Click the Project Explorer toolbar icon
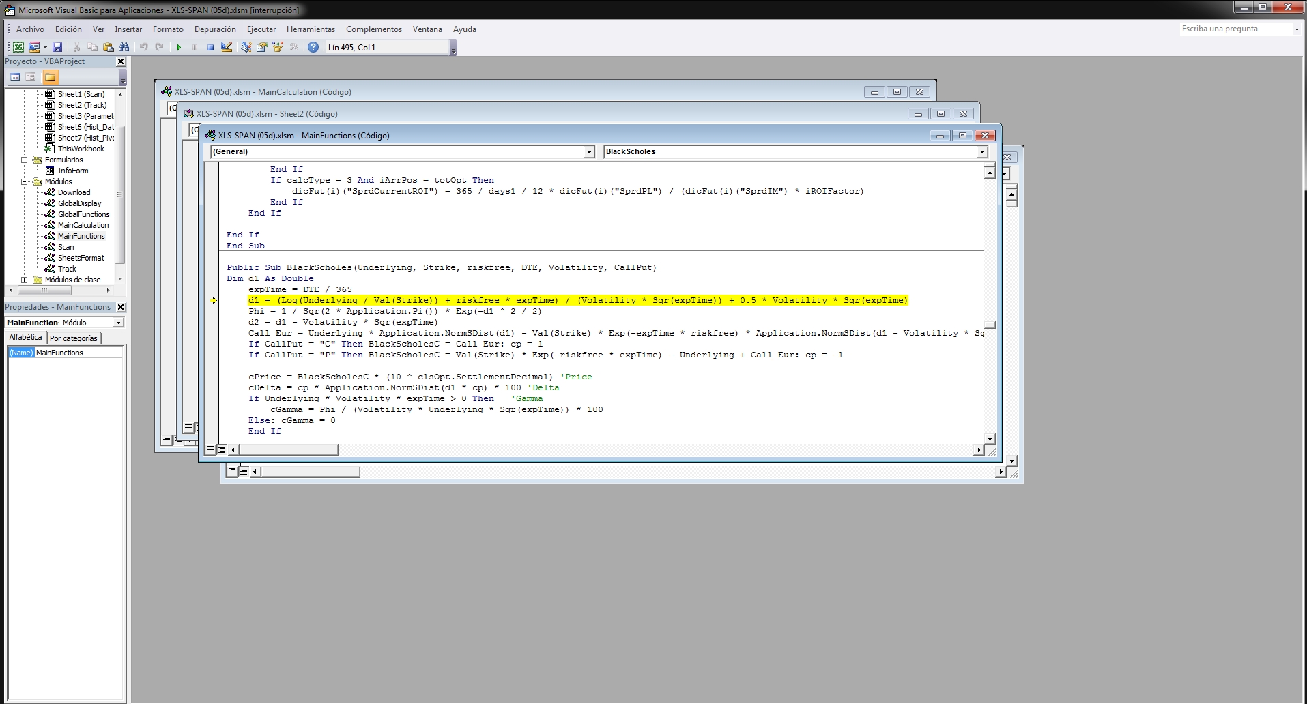Viewport: 1307px width, 704px height. tap(246, 47)
